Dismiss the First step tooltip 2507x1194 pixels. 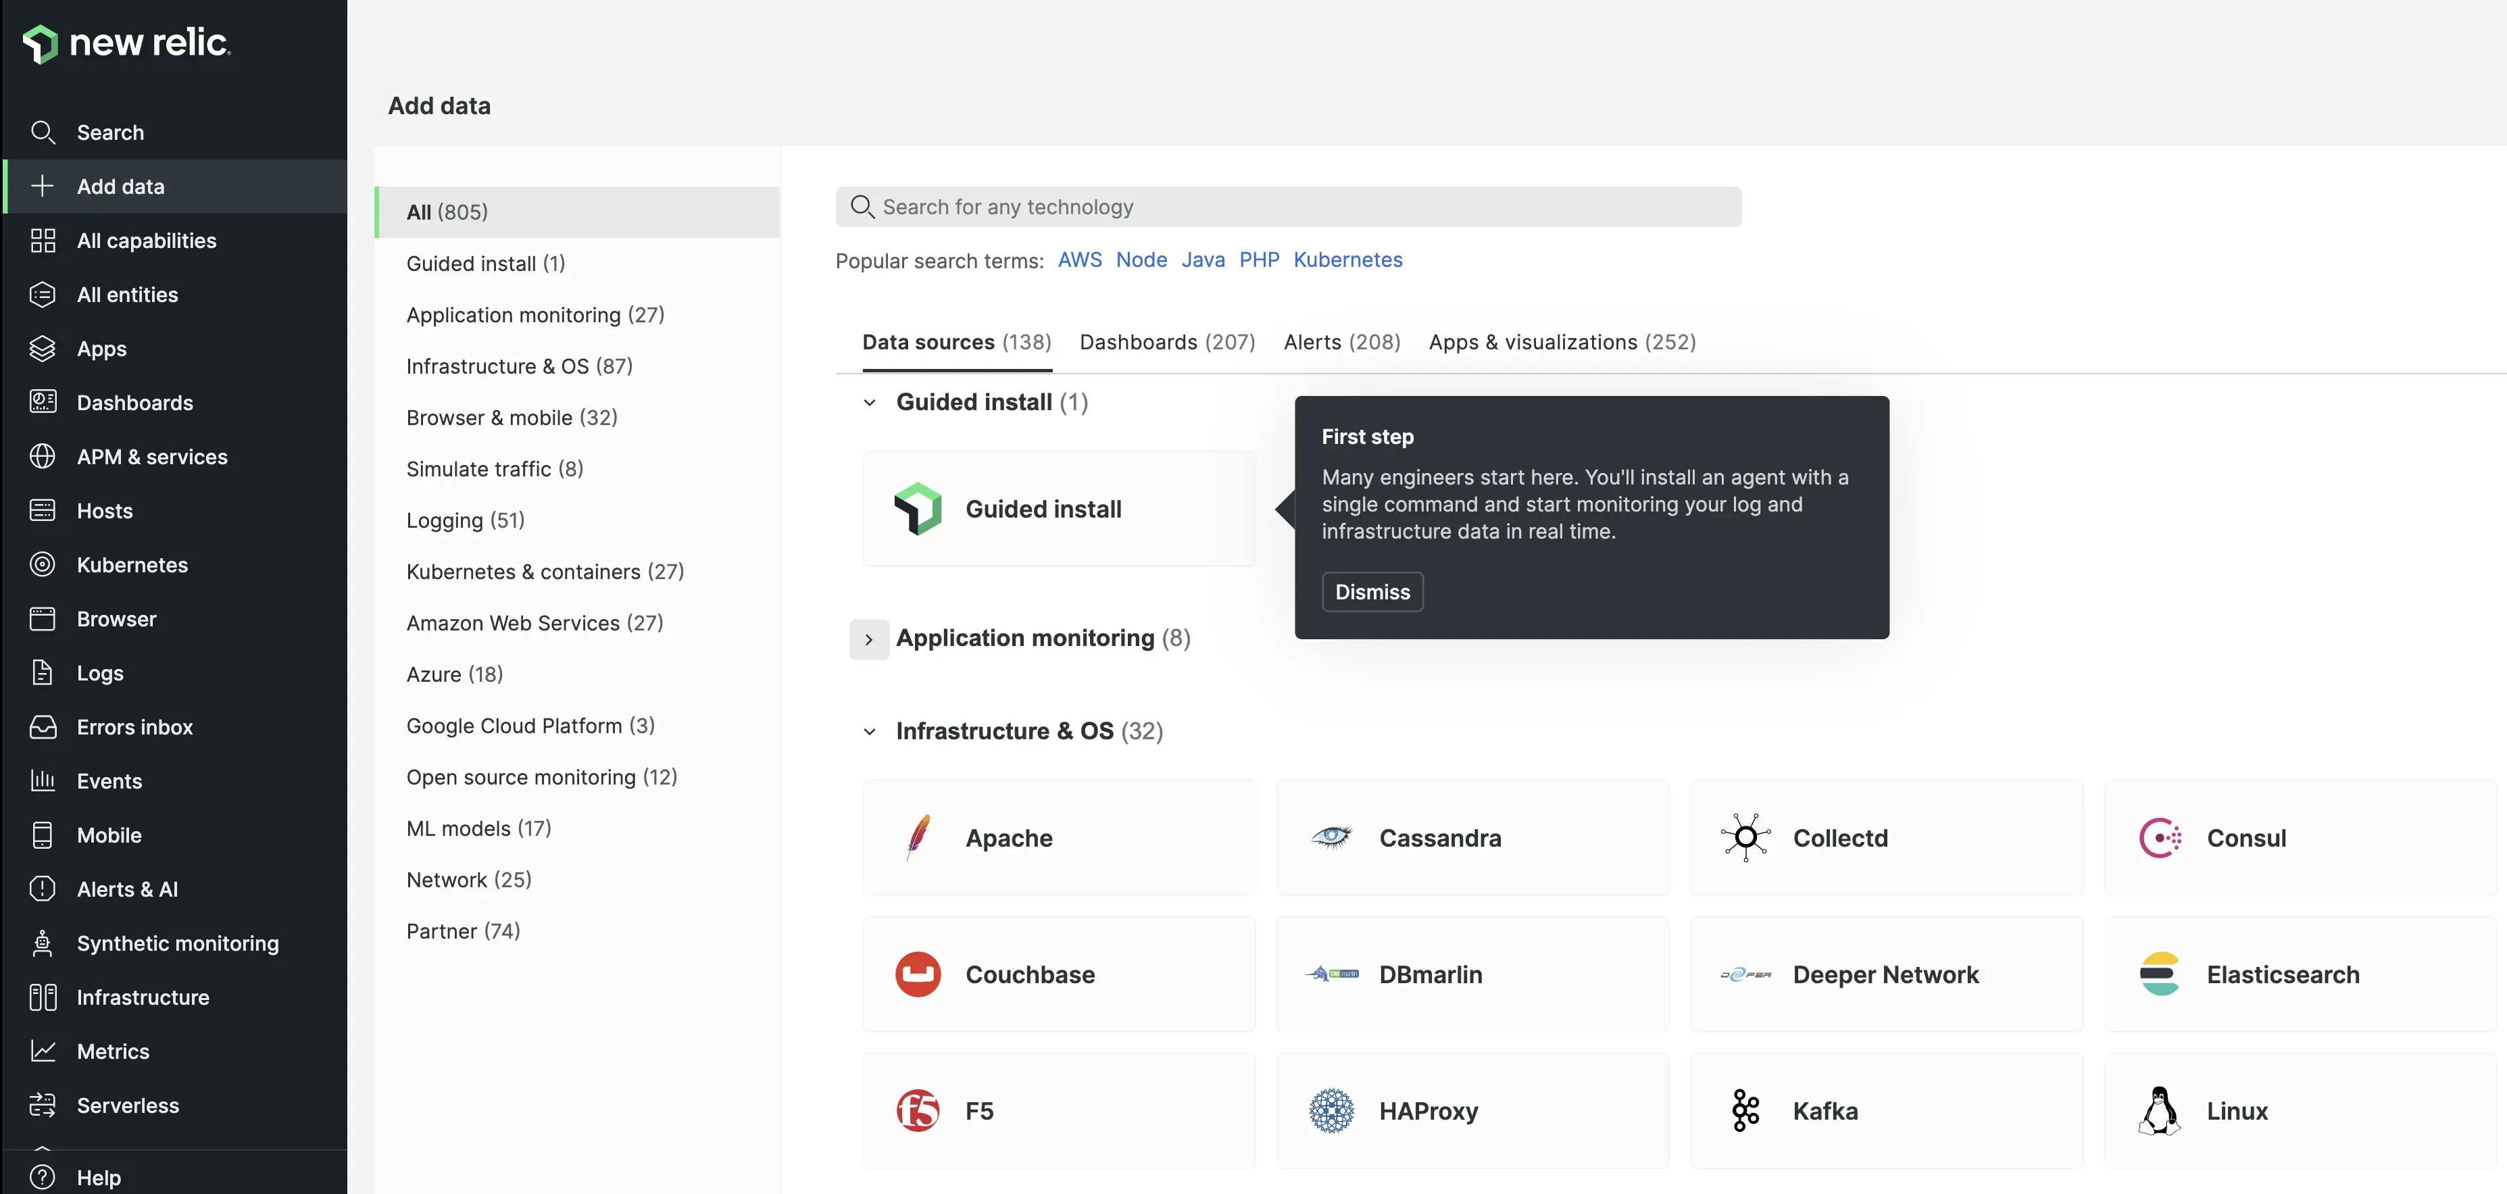coord(1372,592)
